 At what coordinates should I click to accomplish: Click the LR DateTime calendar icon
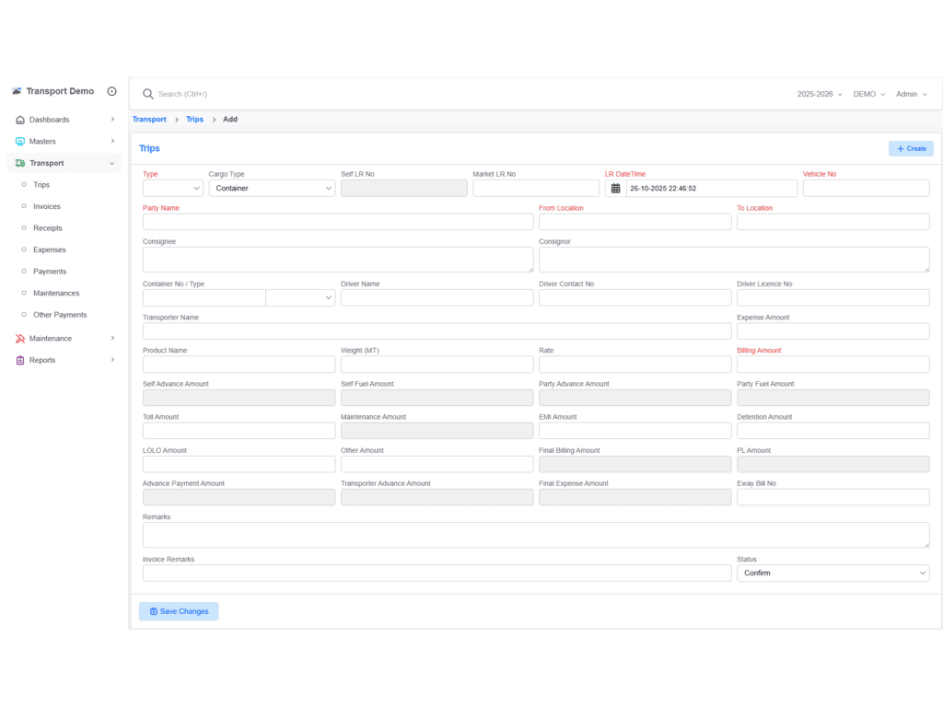coord(615,189)
